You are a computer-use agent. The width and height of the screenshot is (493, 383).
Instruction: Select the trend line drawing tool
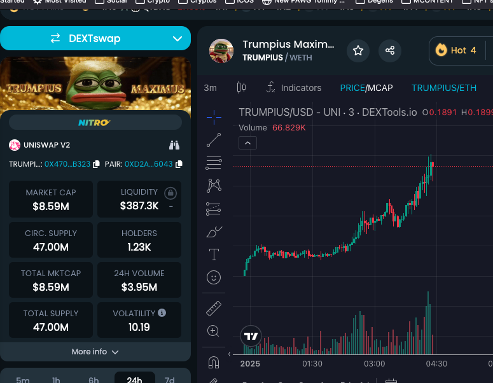click(x=214, y=140)
